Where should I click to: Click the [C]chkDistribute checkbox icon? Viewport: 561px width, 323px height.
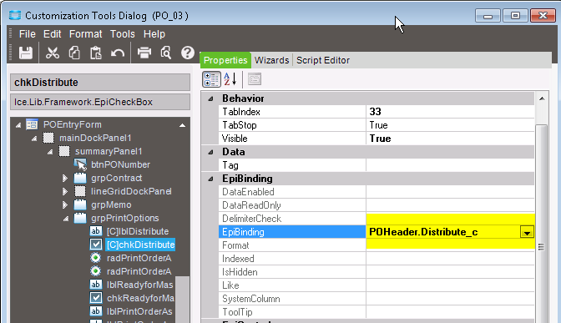click(x=95, y=245)
